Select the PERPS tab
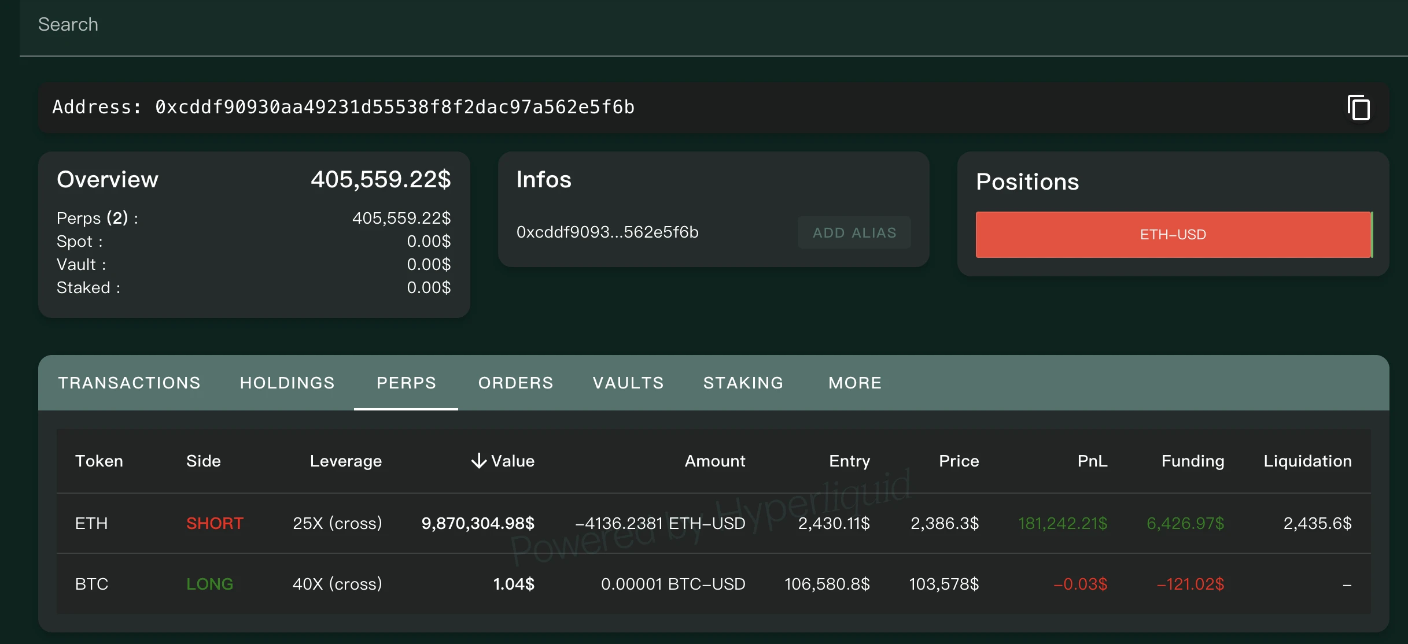 pos(406,383)
